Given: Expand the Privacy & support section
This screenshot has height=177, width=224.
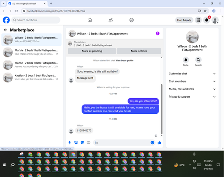Looking at the screenshot, I should point(192,97).
